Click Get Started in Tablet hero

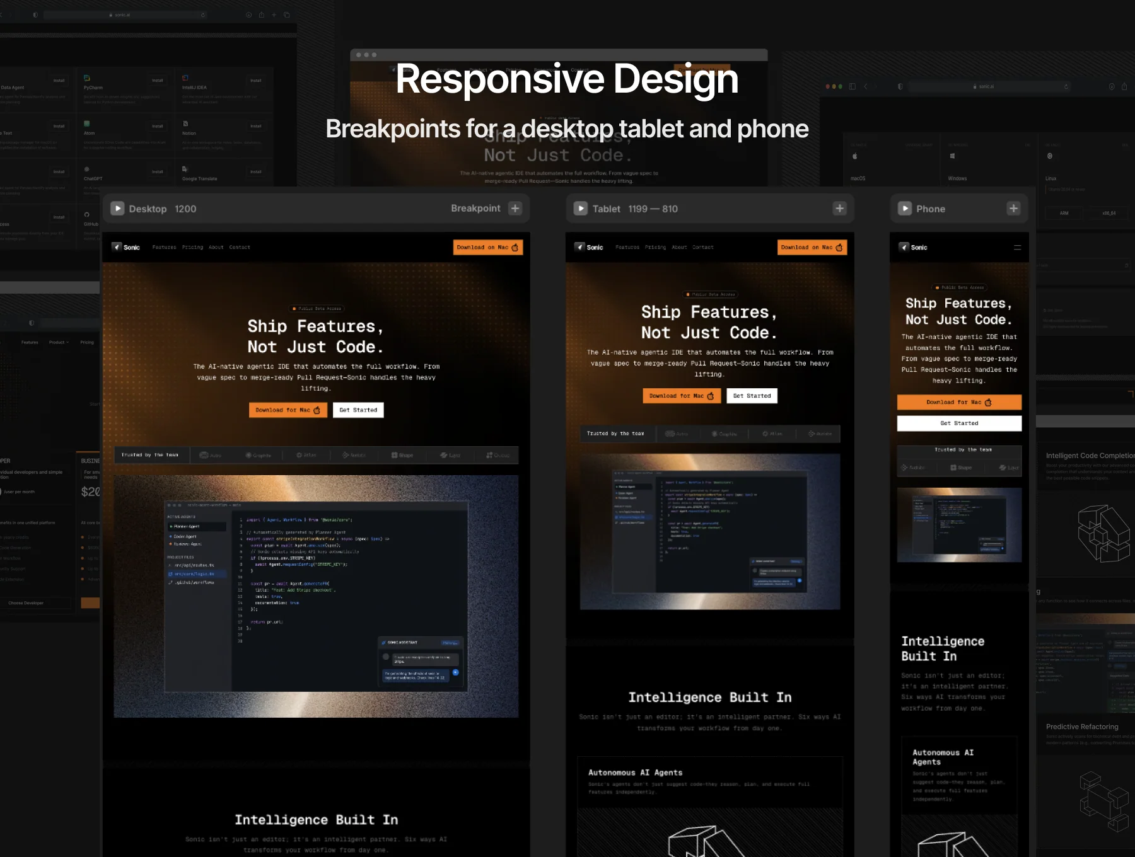pos(752,396)
